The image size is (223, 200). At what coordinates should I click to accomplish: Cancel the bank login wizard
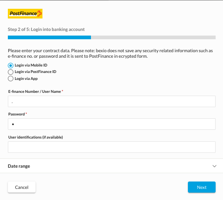[x=22, y=187]
